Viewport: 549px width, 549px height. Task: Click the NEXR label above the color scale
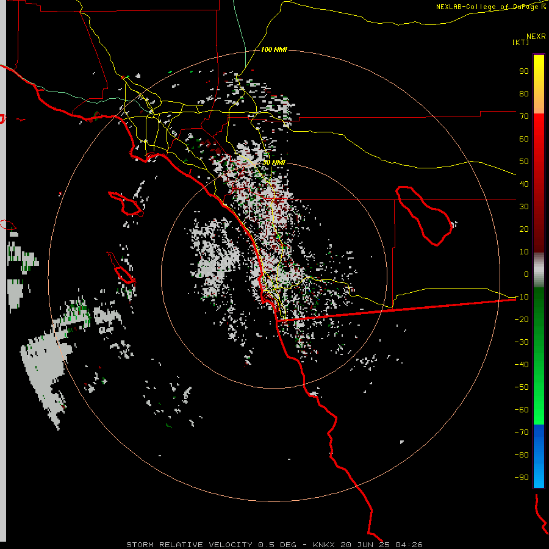(x=536, y=37)
